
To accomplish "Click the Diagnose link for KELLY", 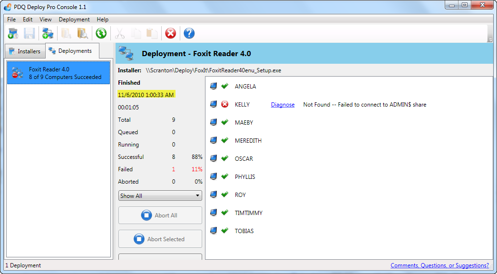I will click(283, 105).
